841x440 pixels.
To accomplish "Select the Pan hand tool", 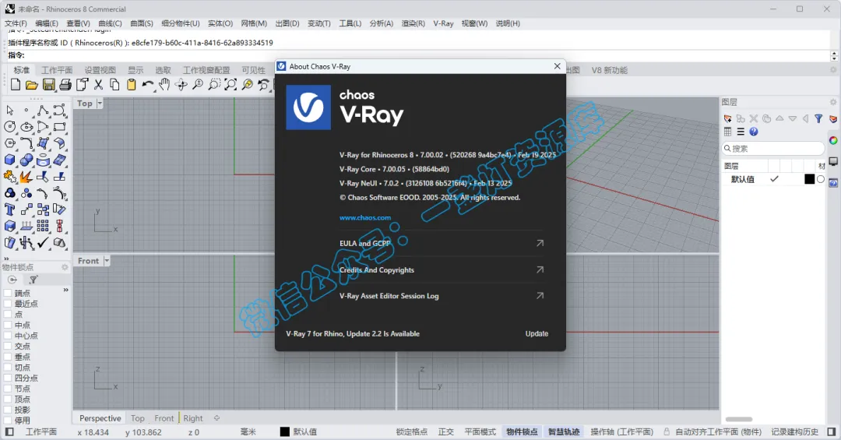I will click(164, 84).
